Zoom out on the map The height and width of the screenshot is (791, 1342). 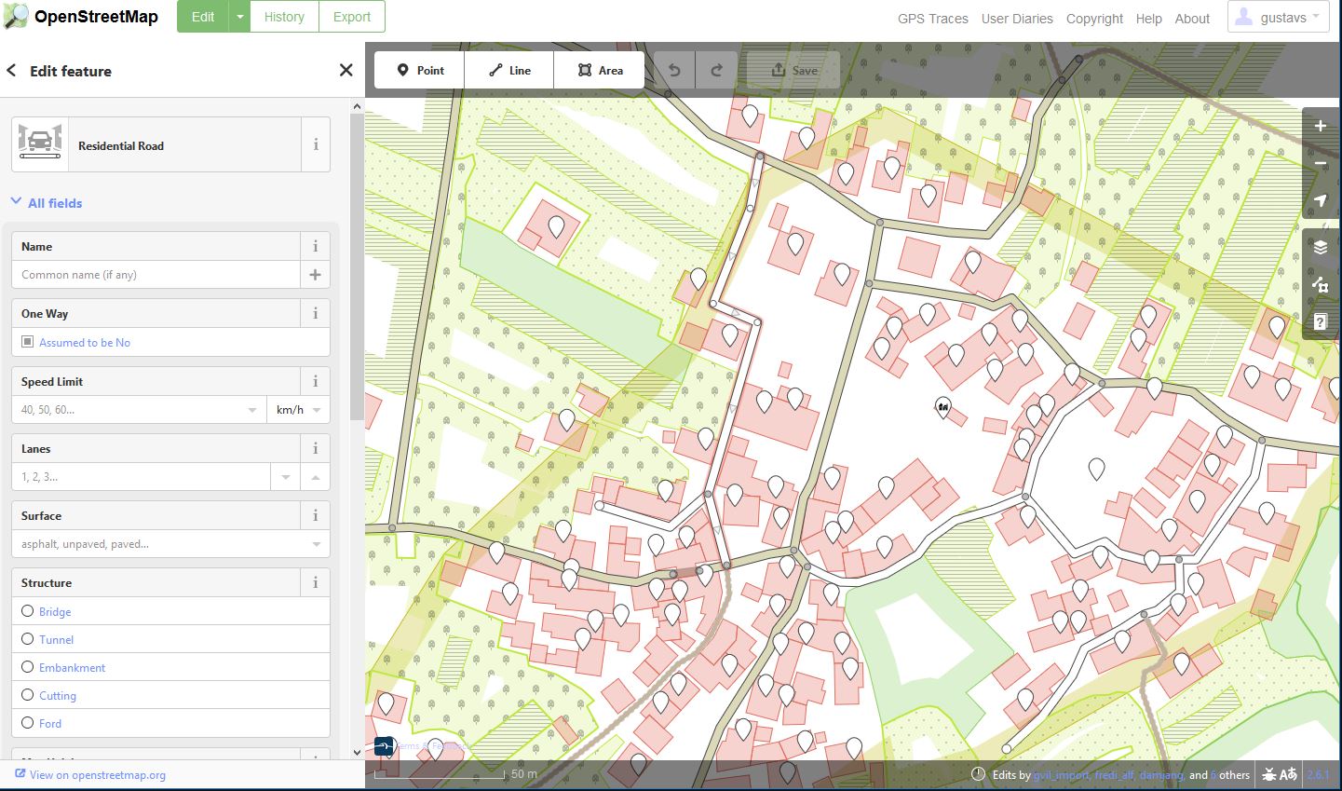[1320, 163]
